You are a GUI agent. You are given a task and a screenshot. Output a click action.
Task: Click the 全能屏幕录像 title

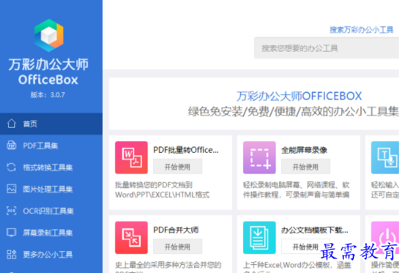point(304,150)
